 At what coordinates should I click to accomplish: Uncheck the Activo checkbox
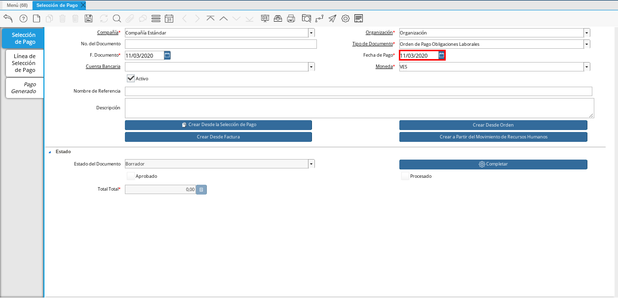coord(131,78)
